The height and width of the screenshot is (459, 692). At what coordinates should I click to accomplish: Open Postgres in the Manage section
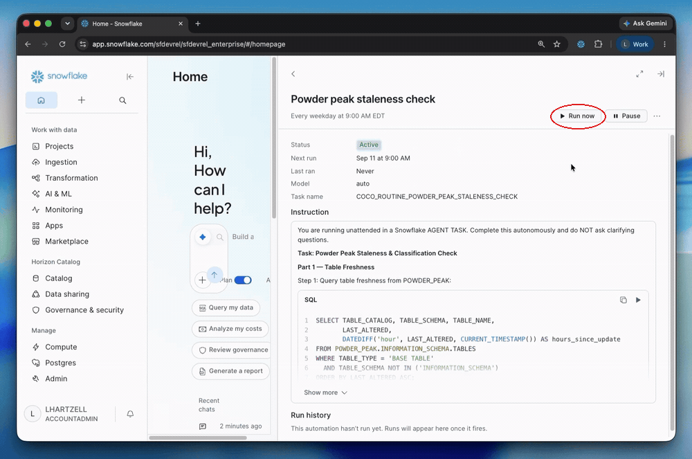60,363
